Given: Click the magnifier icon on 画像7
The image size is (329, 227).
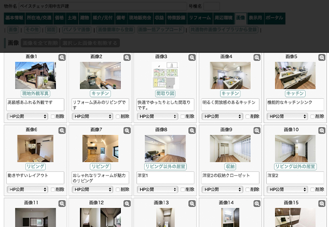Looking at the screenshot, I should [127, 131].
